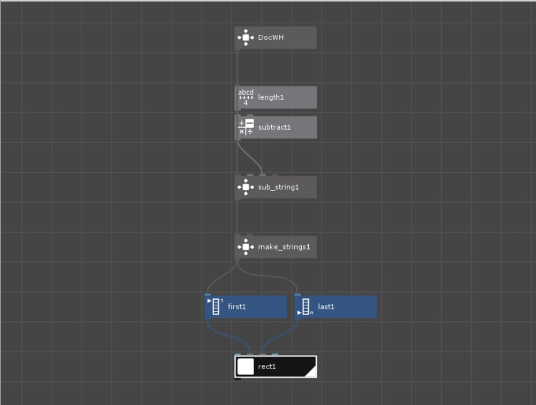536x405 pixels.
Task: Click the last1 list icon
Action: coord(306,306)
